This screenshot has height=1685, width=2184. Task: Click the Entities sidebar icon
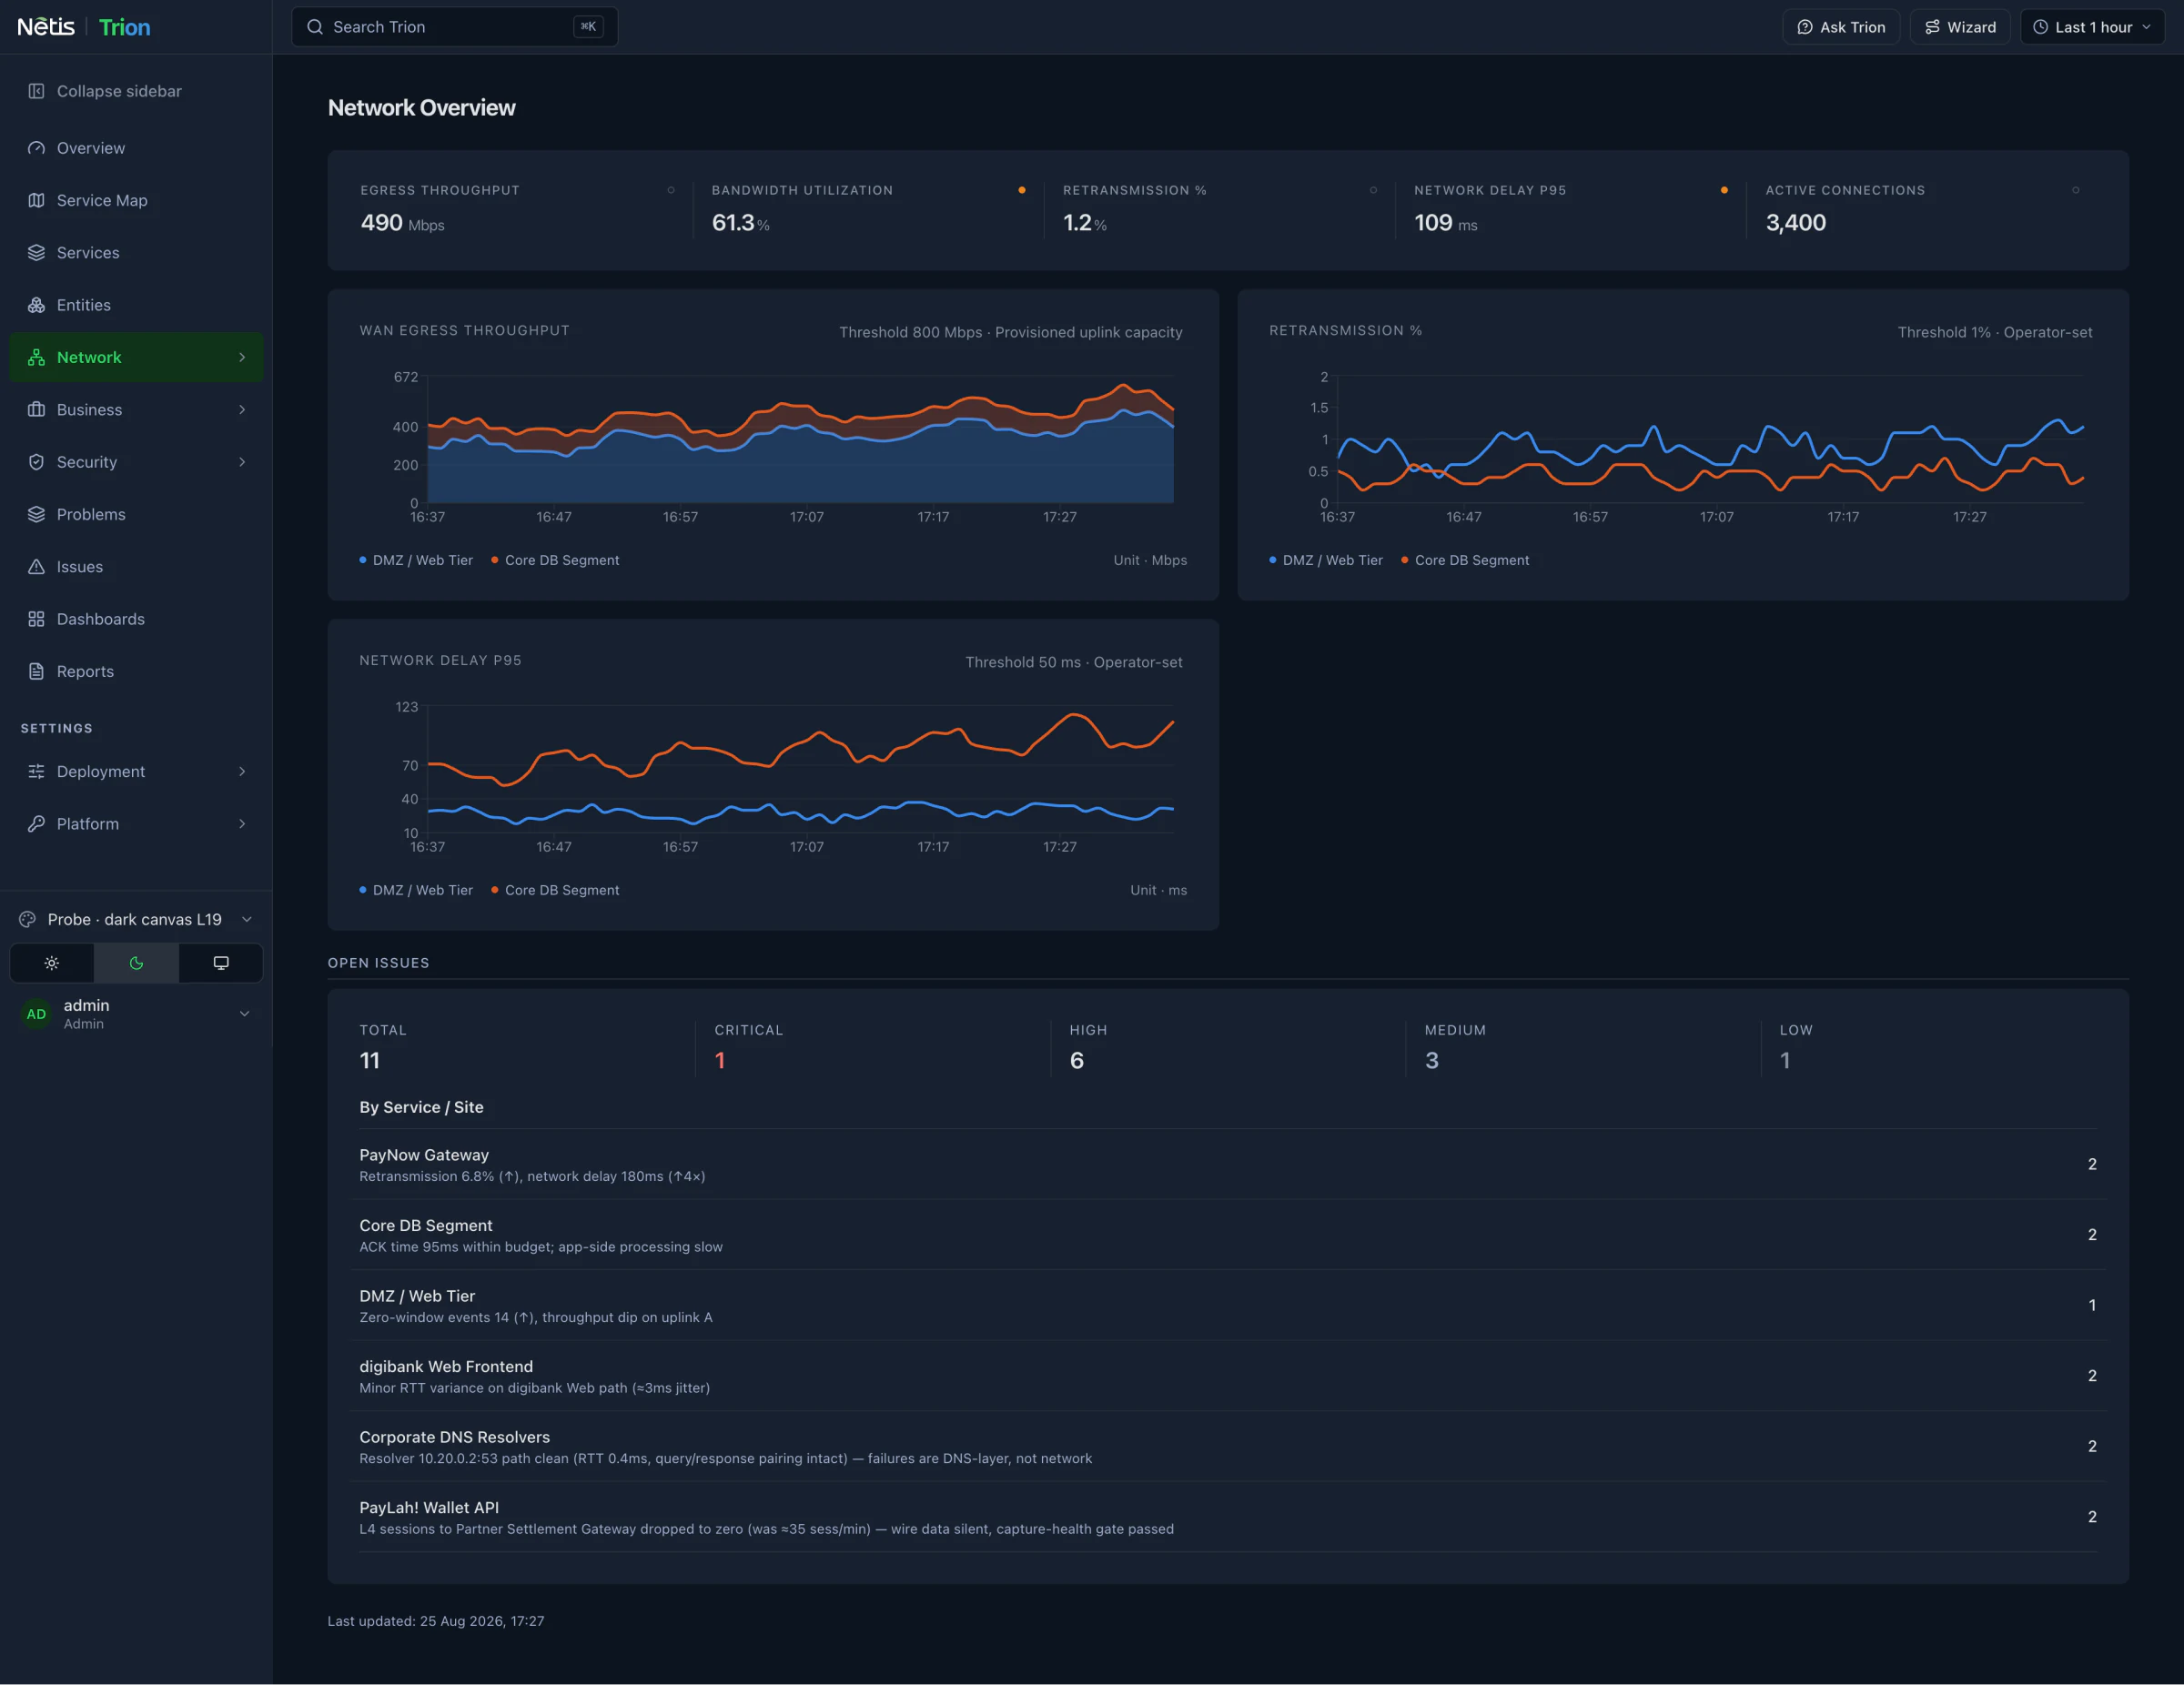coord(36,305)
